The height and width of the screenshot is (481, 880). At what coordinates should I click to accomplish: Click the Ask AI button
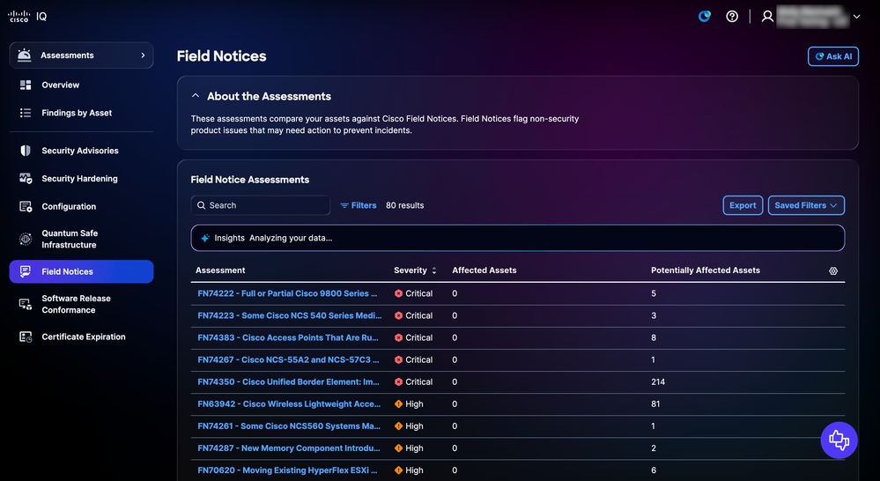(832, 56)
